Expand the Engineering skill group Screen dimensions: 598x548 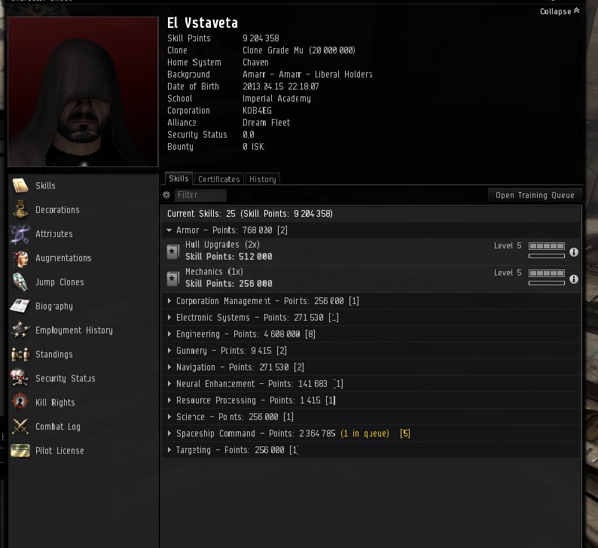169,334
